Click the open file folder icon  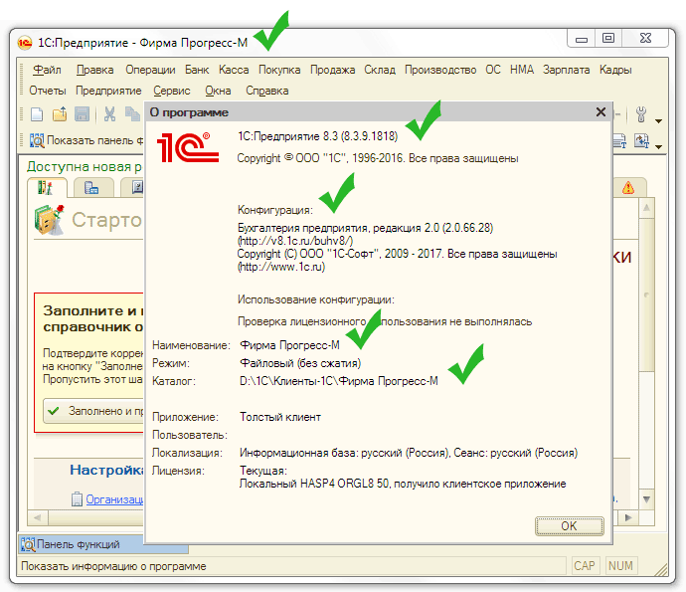tap(60, 114)
